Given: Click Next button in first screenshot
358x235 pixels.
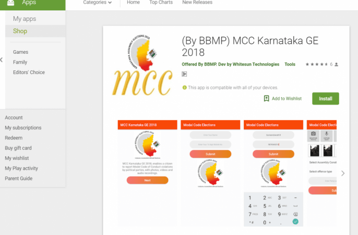Looking at the screenshot, I should [x=147, y=180].
